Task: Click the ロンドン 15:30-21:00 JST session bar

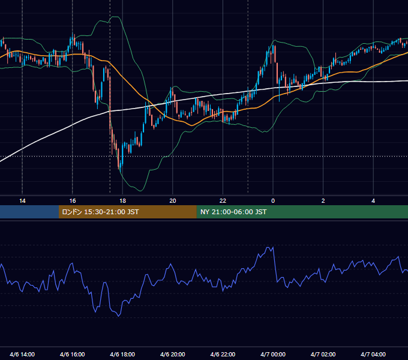Action: 127,212
